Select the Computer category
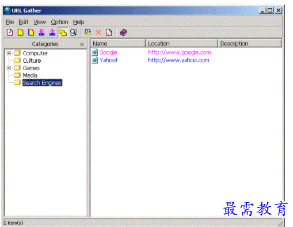 click(x=35, y=53)
